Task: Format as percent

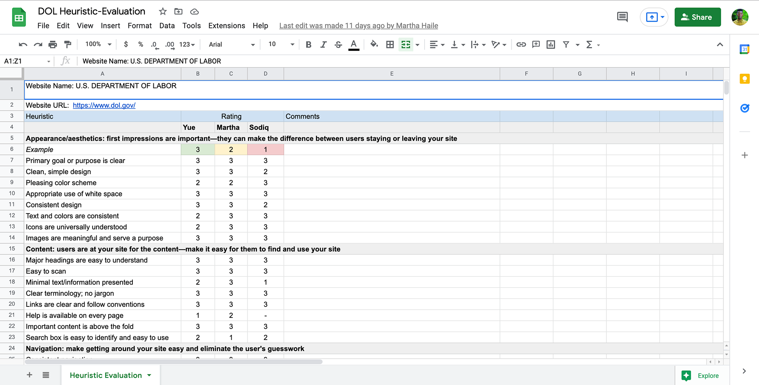Action: coord(140,45)
